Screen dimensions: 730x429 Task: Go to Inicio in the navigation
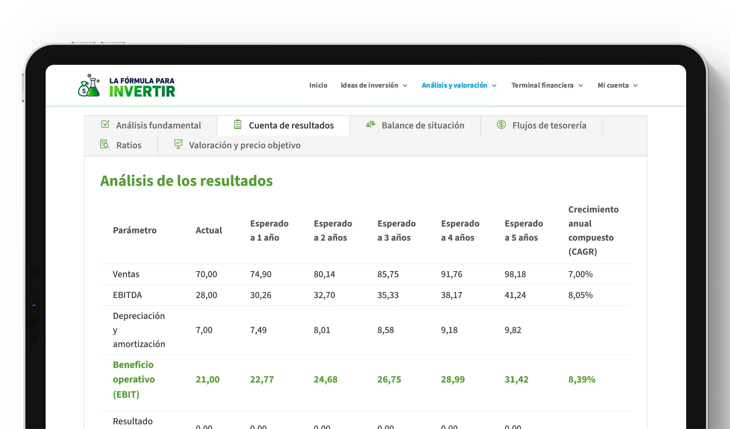[318, 85]
